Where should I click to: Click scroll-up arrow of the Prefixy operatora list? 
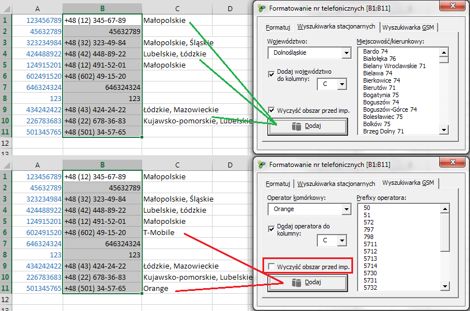[445, 209]
